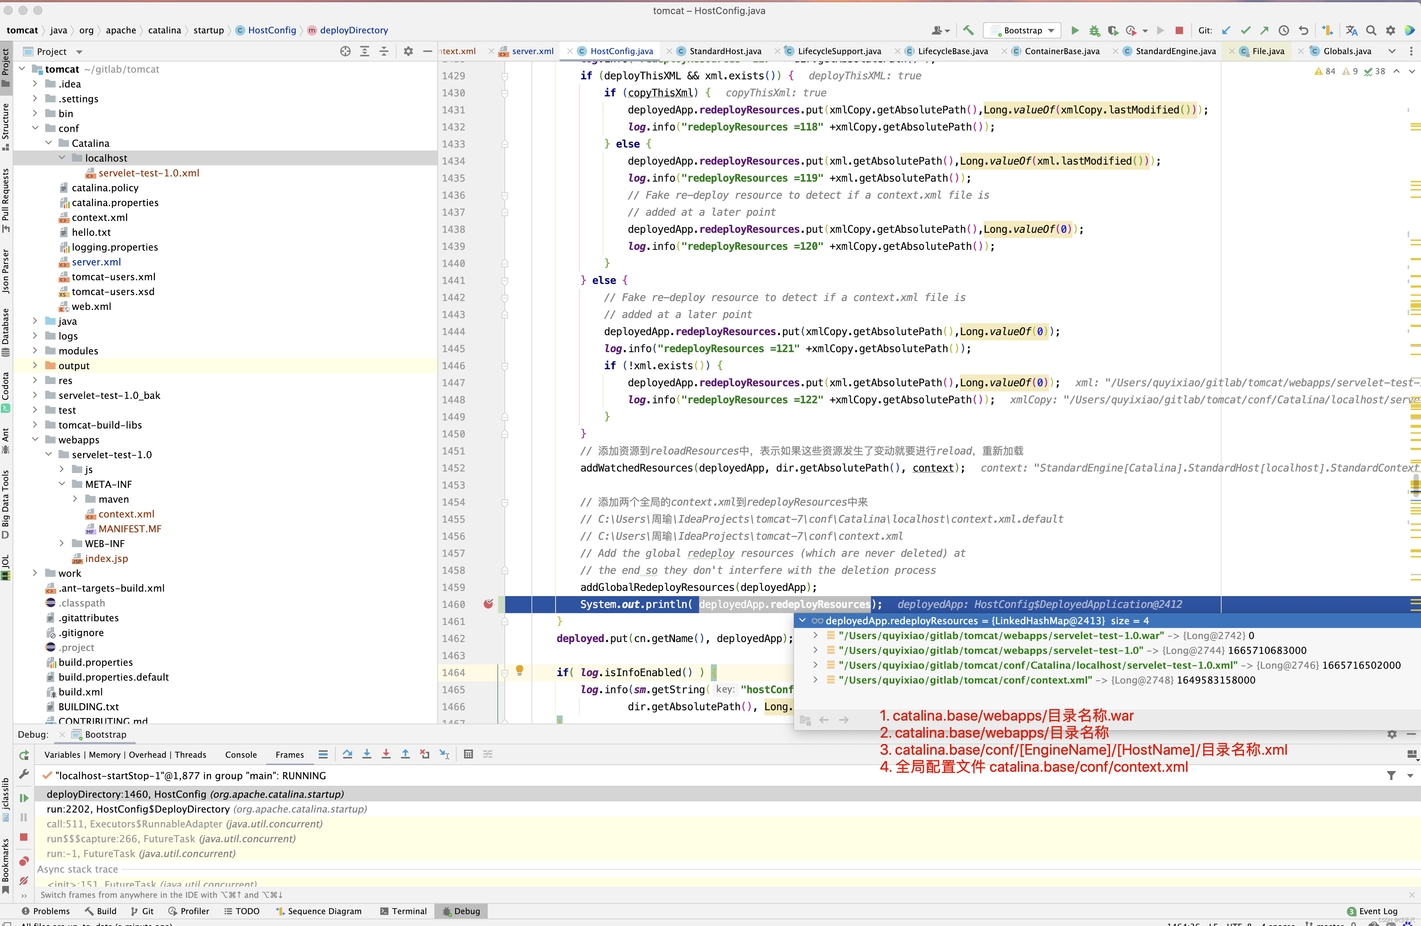The height and width of the screenshot is (926, 1421).
Task: Click Rerun Bootstrap icon in the debug panel
Action: pos(24,755)
